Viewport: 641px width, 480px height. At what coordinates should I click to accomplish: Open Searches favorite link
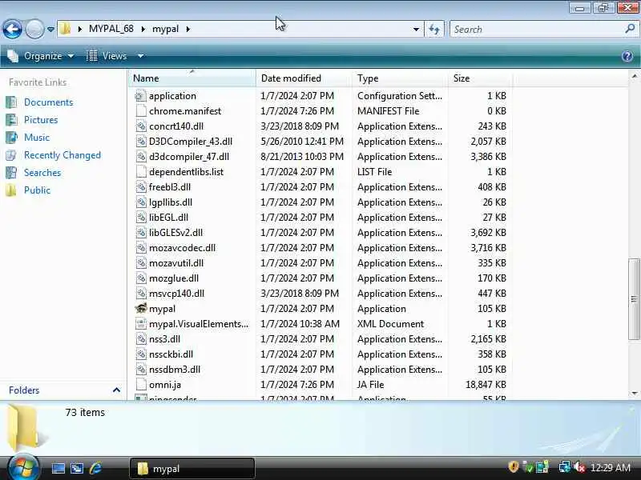coord(42,173)
